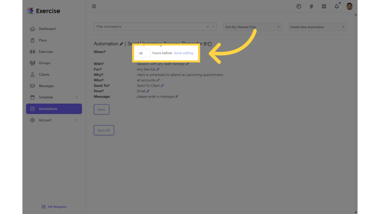Click Edit Navigation in the sidebar

pos(54,206)
